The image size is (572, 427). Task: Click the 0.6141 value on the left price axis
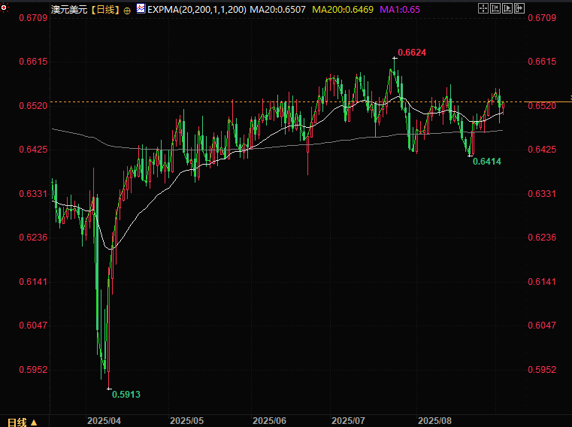[33, 282]
